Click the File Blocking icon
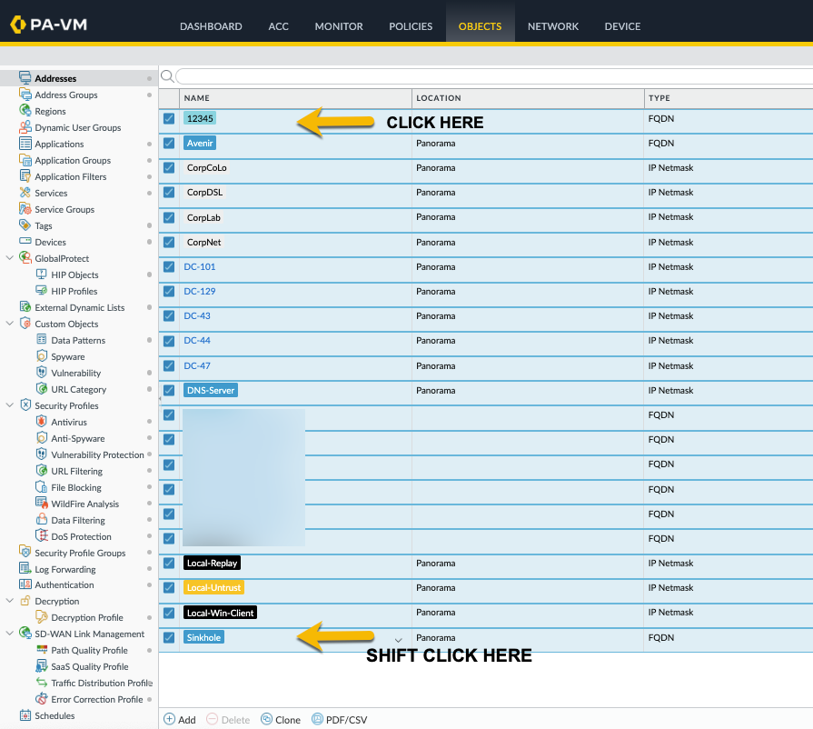This screenshot has height=729, width=813. (42, 486)
